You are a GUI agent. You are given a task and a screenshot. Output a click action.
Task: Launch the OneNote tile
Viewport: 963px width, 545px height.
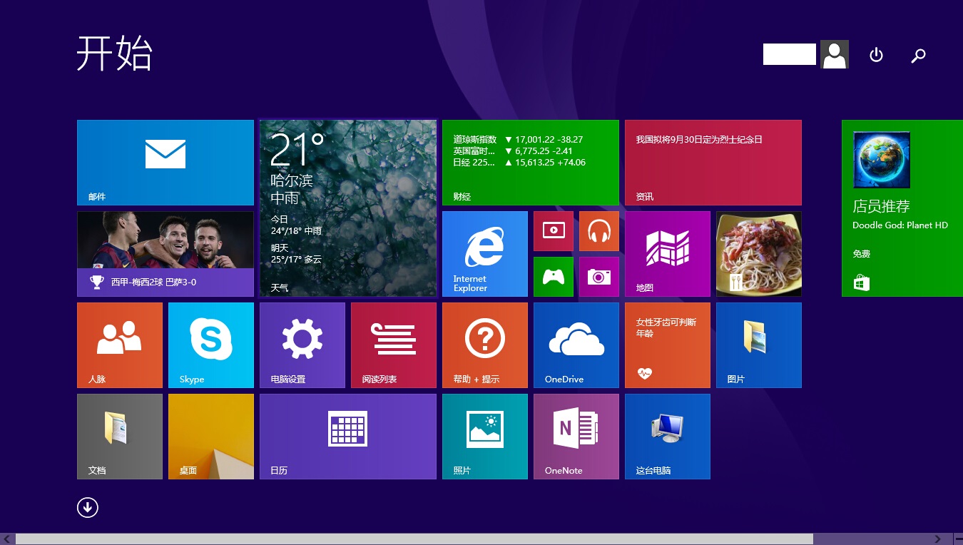click(576, 437)
